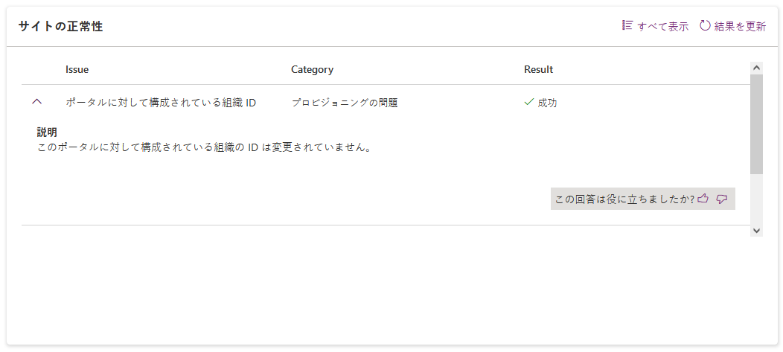Screen dimensions: 783x352
Task: Click the Result column header
Action: (538, 69)
